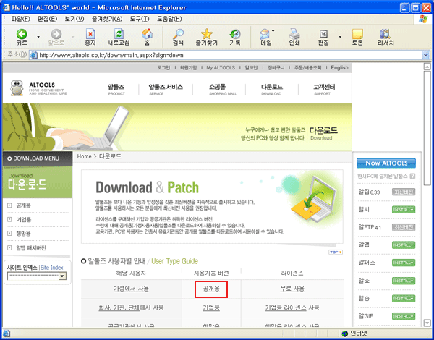Open the 도움말(H) menu
Image resolution: width=434 pixels, height=340 pixels.
click(169, 19)
